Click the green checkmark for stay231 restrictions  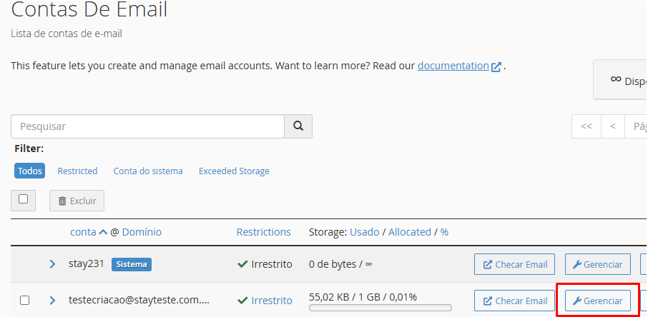tap(242, 264)
